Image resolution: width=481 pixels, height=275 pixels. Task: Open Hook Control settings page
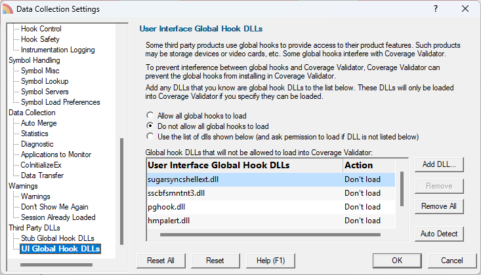pyautogui.click(x=41, y=29)
